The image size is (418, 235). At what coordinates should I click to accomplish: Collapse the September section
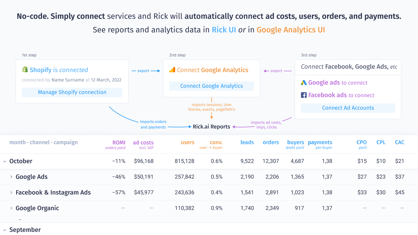click(4, 230)
